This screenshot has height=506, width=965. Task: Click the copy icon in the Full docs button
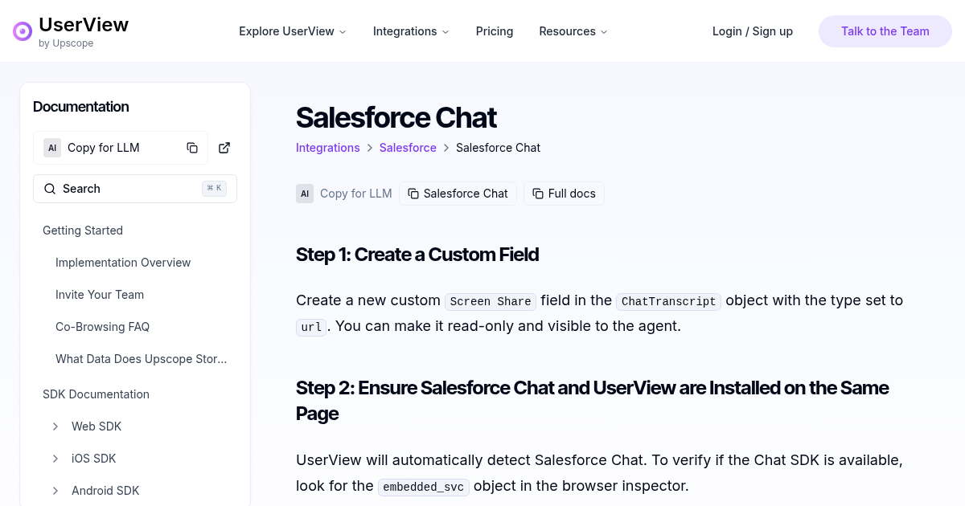point(538,194)
